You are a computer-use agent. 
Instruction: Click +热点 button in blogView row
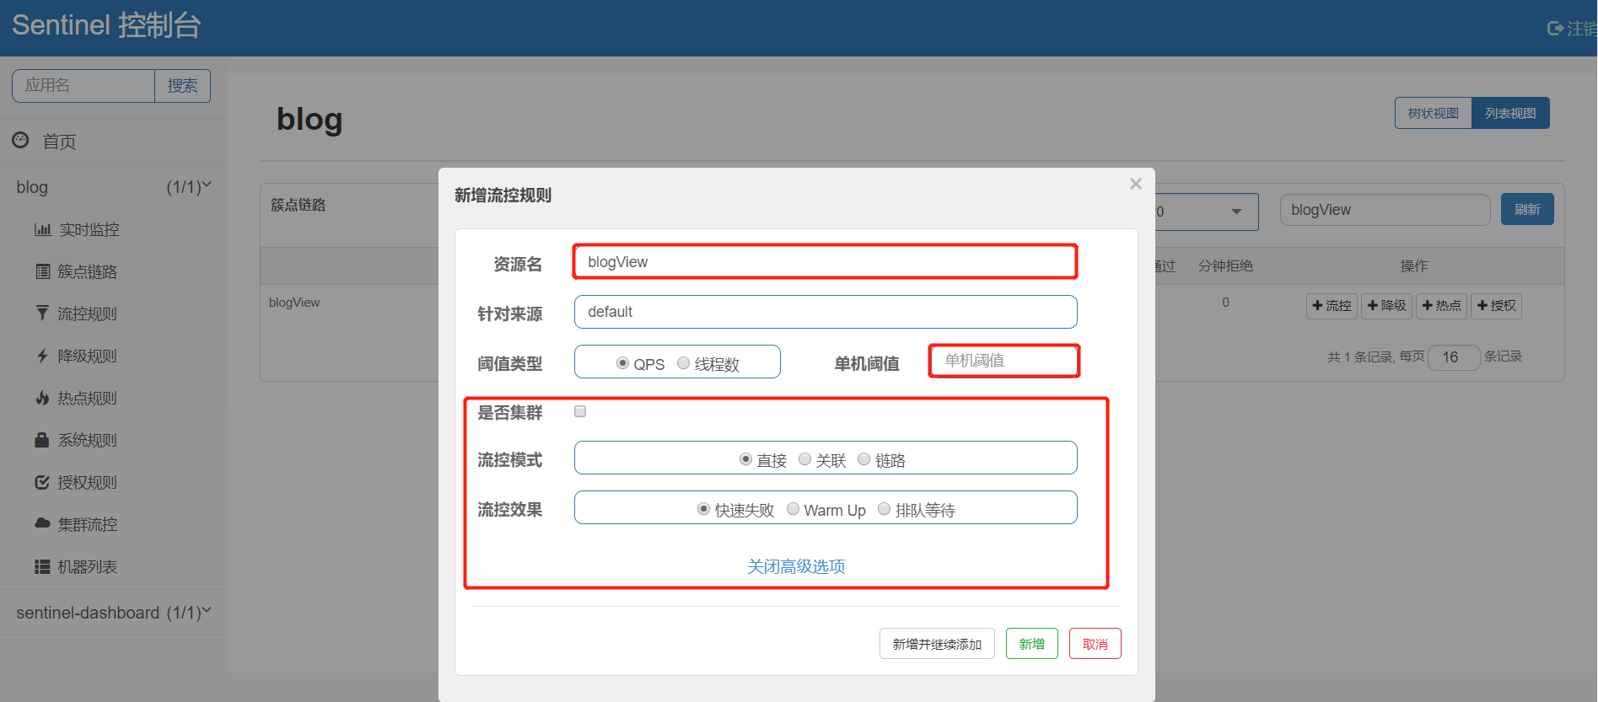coord(1441,305)
